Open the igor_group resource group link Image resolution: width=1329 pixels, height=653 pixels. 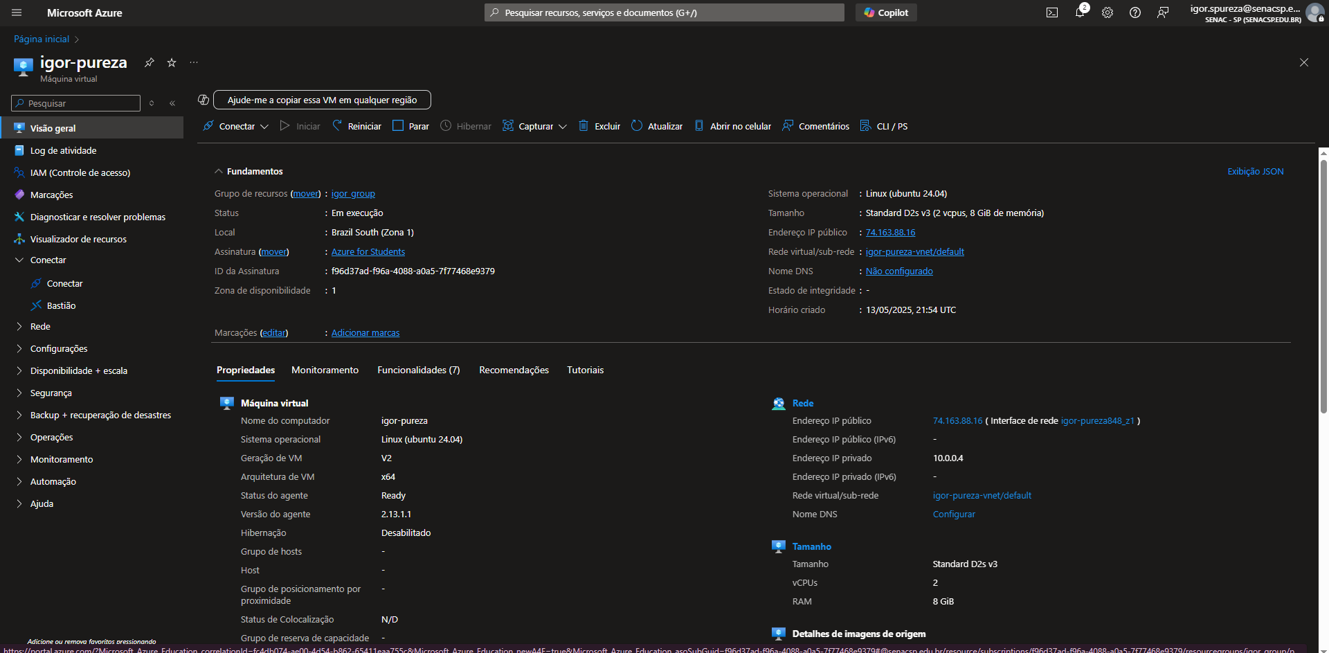click(x=353, y=193)
